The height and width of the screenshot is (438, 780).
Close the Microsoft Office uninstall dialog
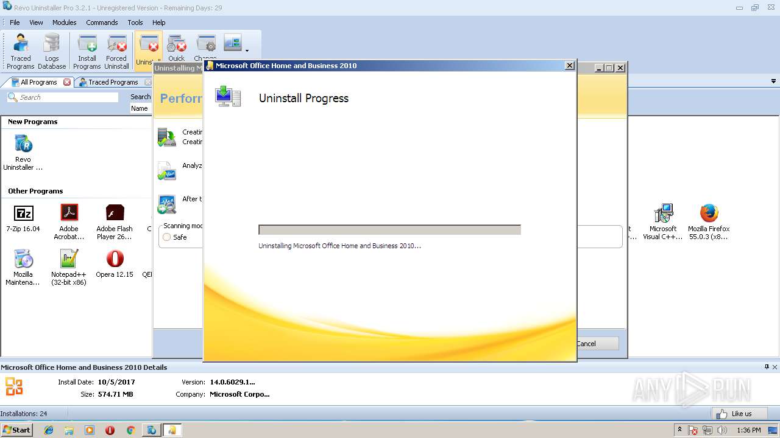[570, 66]
